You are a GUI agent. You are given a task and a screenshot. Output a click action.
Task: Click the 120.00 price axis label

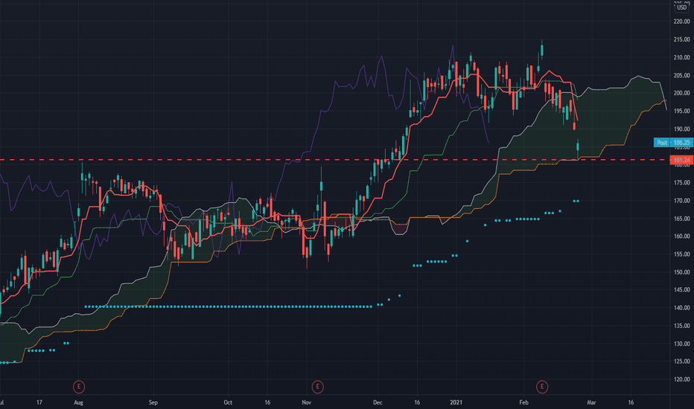(x=681, y=379)
